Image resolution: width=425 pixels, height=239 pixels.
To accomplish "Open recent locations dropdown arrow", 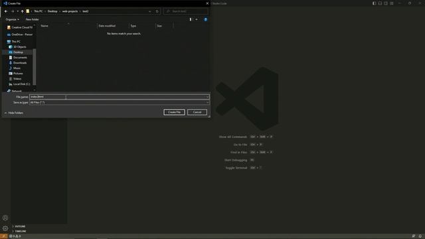I will tap(18, 11).
